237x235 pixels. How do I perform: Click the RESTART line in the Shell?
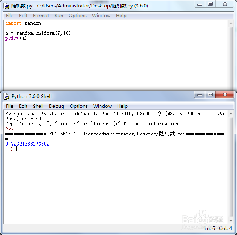(x=115, y=134)
